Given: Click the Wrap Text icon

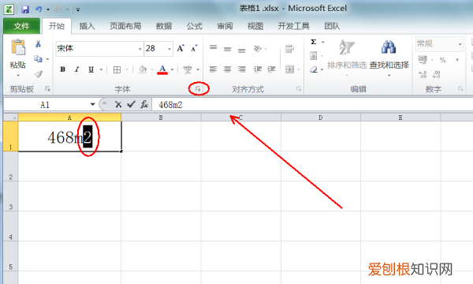Looking at the screenshot, I should (x=289, y=49).
